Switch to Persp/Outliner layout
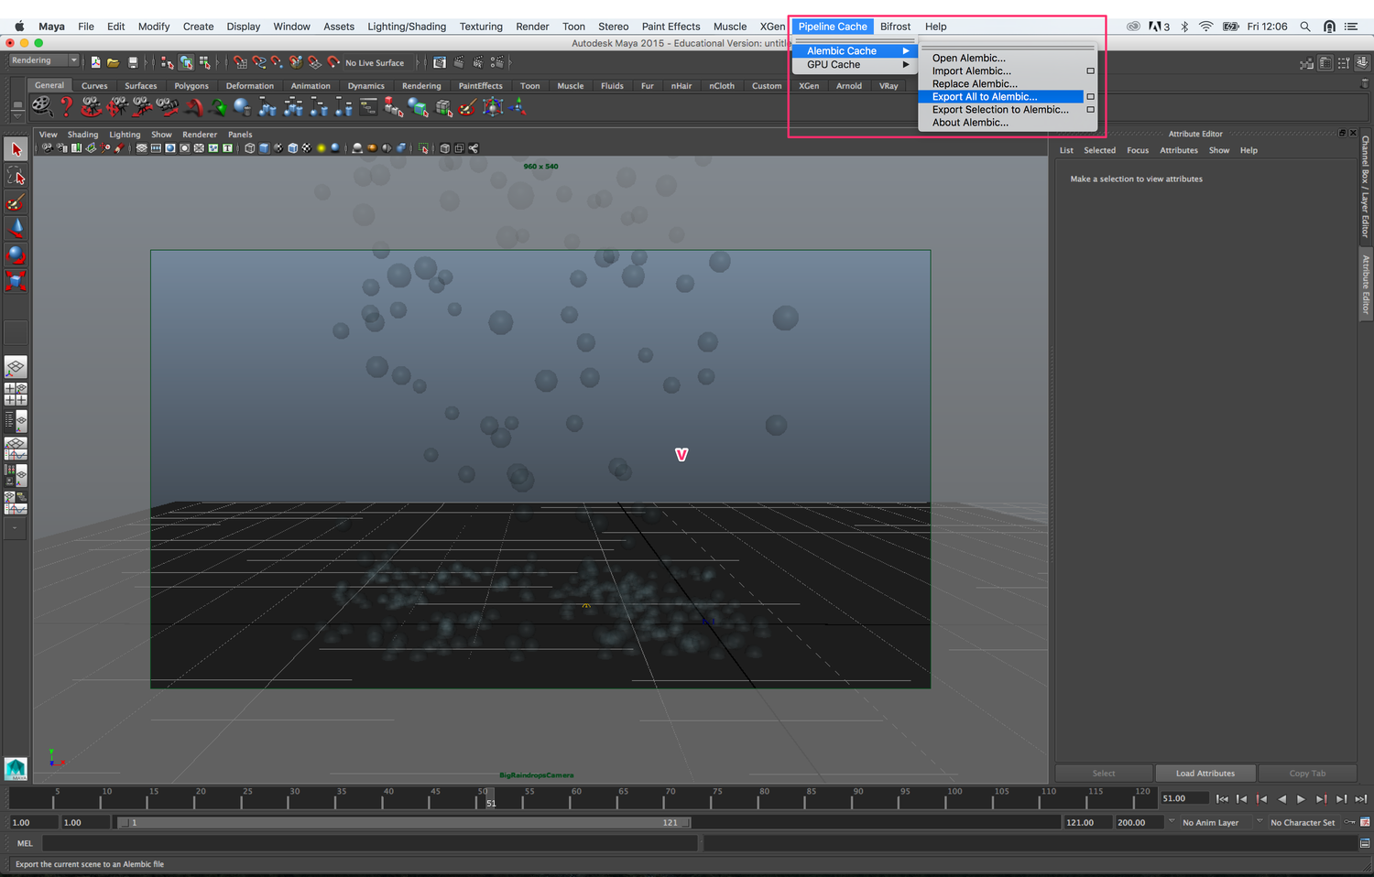The height and width of the screenshot is (877, 1374). pos(16,421)
